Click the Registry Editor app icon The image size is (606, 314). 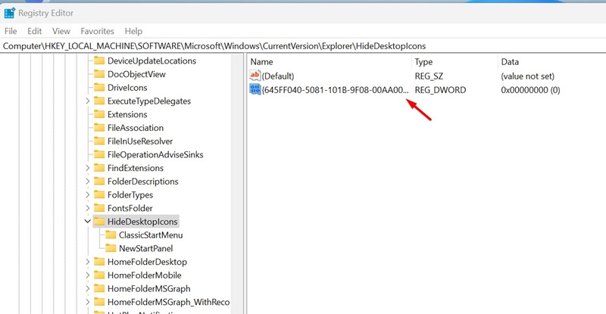coord(10,13)
